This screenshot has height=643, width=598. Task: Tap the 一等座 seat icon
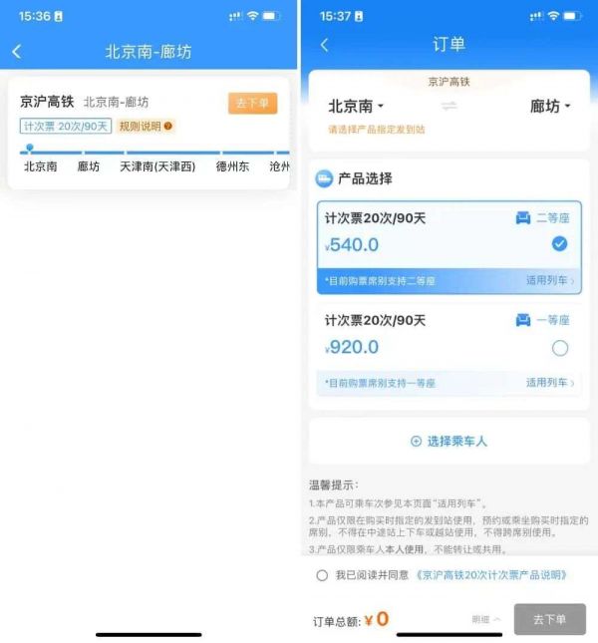click(x=523, y=320)
